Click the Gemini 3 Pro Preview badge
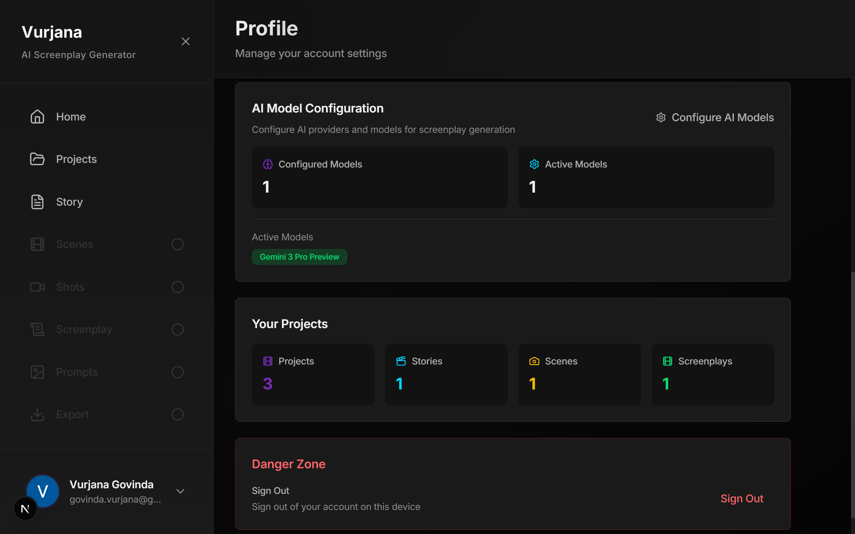Viewport: 855px width, 534px height. 299,257
